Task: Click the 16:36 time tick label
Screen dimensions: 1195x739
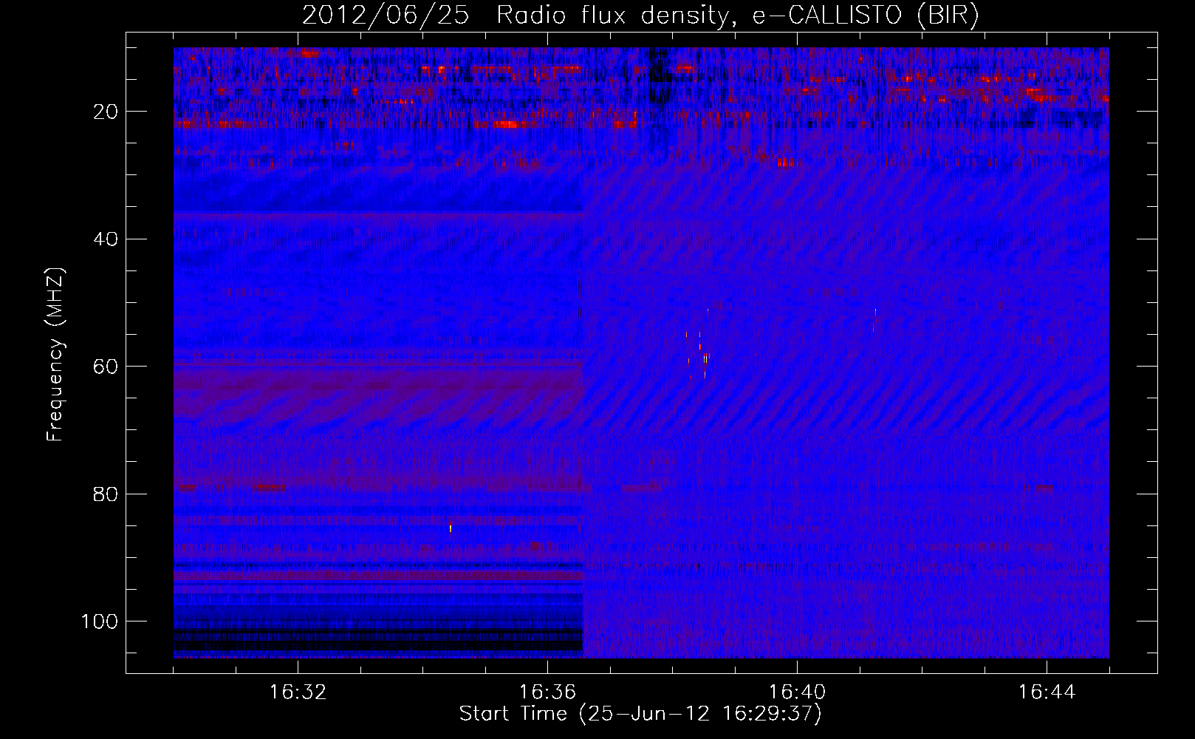Action: (x=547, y=692)
